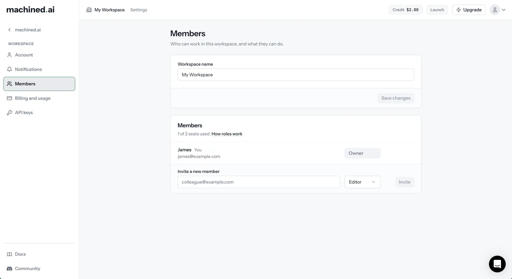The image size is (512, 279).
Task: Click the Account person icon
Action: 9,55
